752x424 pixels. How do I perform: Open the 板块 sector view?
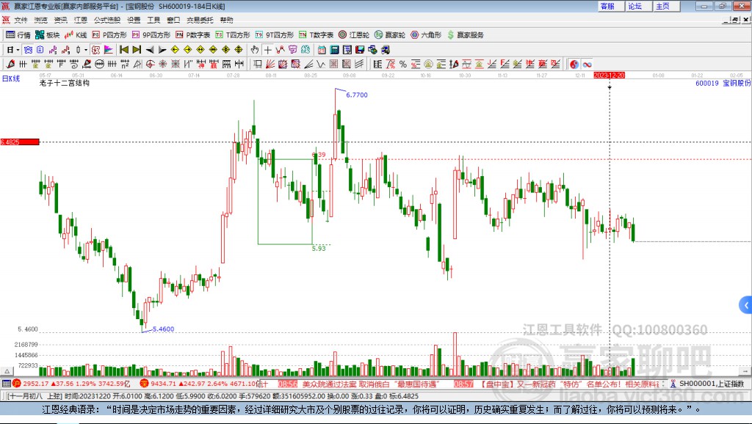[x=48, y=34]
